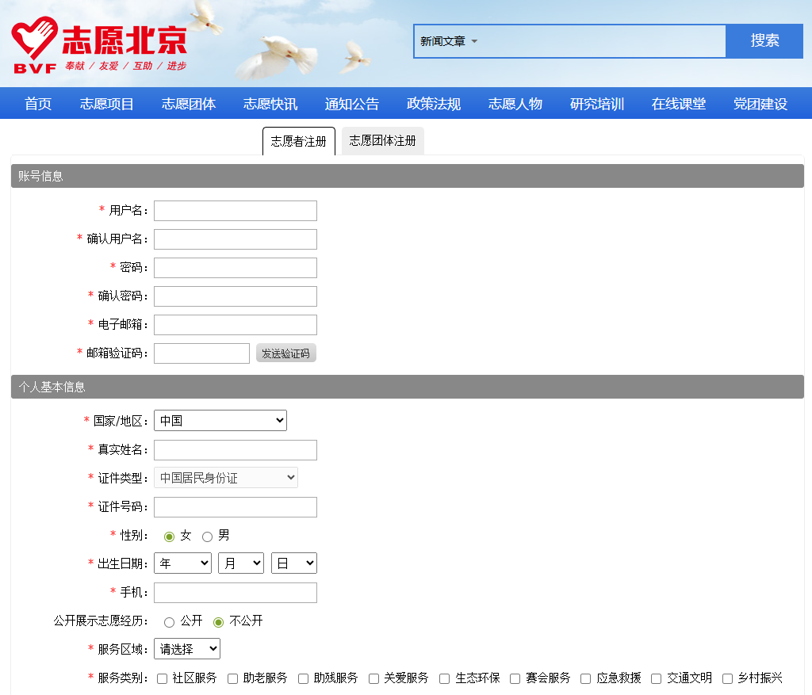Select the 志愿者注册 tab
Viewport: 812px width, 695px height.
[298, 142]
